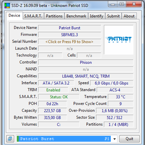Click the 0d 22h POH value

click(52, 104)
